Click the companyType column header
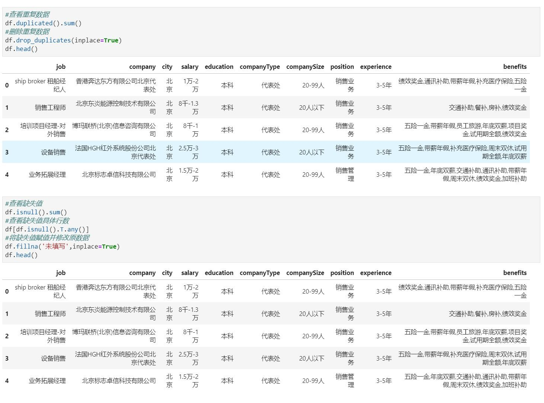The height and width of the screenshot is (403, 544). pyautogui.click(x=260, y=67)
